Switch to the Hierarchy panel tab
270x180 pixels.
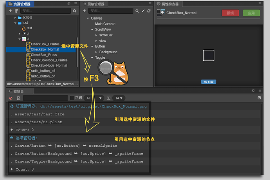coord(94,4)
